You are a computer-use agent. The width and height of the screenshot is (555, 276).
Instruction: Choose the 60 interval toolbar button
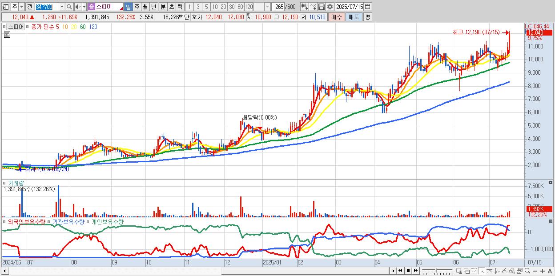pyautogui.click(x=240, y=7)
